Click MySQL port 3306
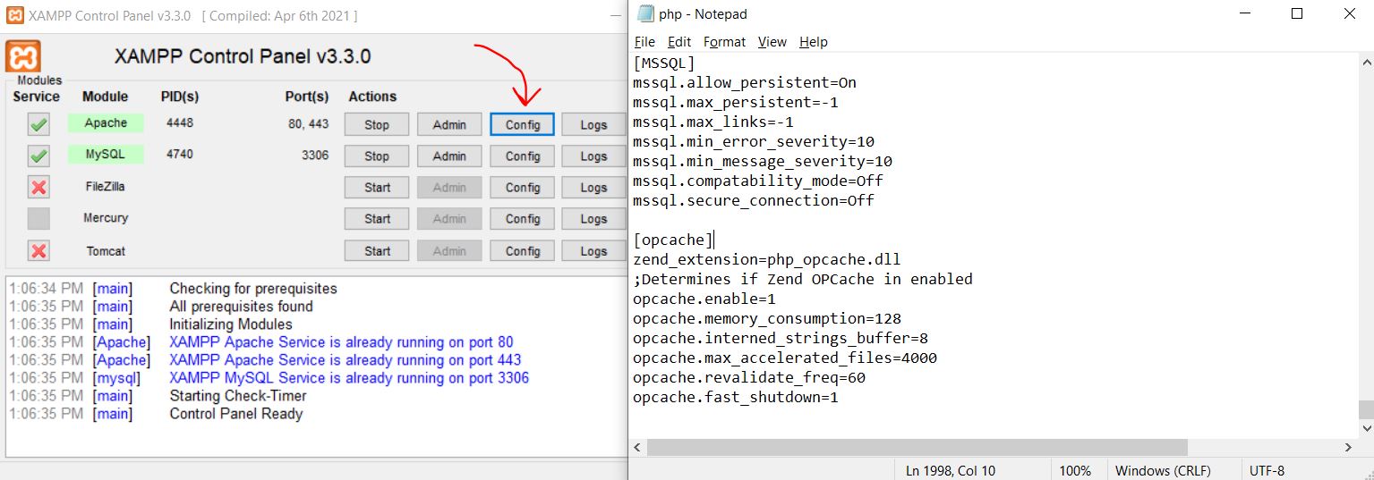 315,156
